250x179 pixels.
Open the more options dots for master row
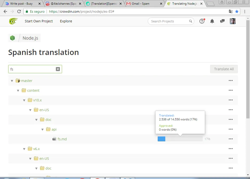point(230,80)
